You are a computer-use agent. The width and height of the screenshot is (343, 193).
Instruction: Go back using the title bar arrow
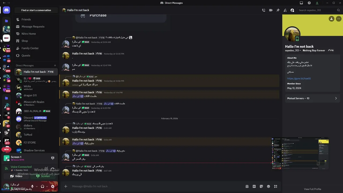pos(4,3)
